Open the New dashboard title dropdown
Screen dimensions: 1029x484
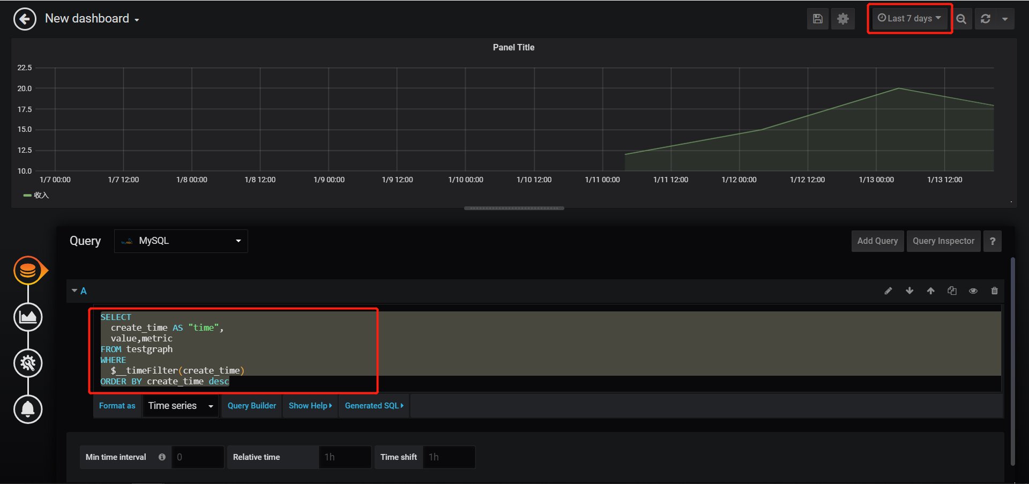point(92,19)
